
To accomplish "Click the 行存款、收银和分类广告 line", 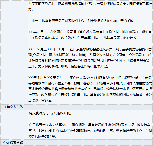I will coord(90,95).
